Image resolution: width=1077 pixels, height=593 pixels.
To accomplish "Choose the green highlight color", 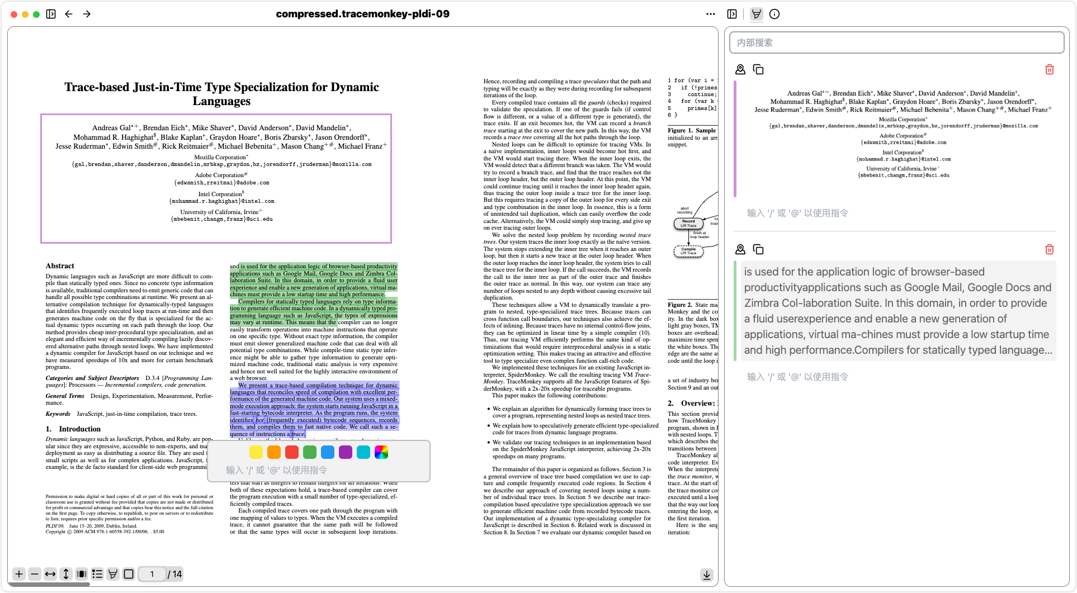I will click(310, 452).
